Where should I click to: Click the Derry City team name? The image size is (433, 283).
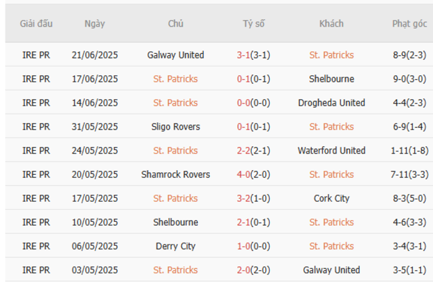175,246
